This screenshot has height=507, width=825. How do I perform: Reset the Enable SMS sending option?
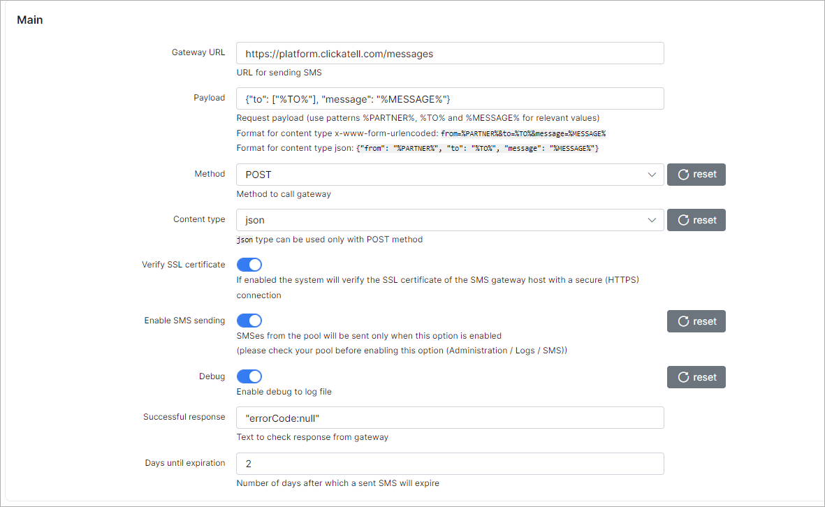coord(696,321)
